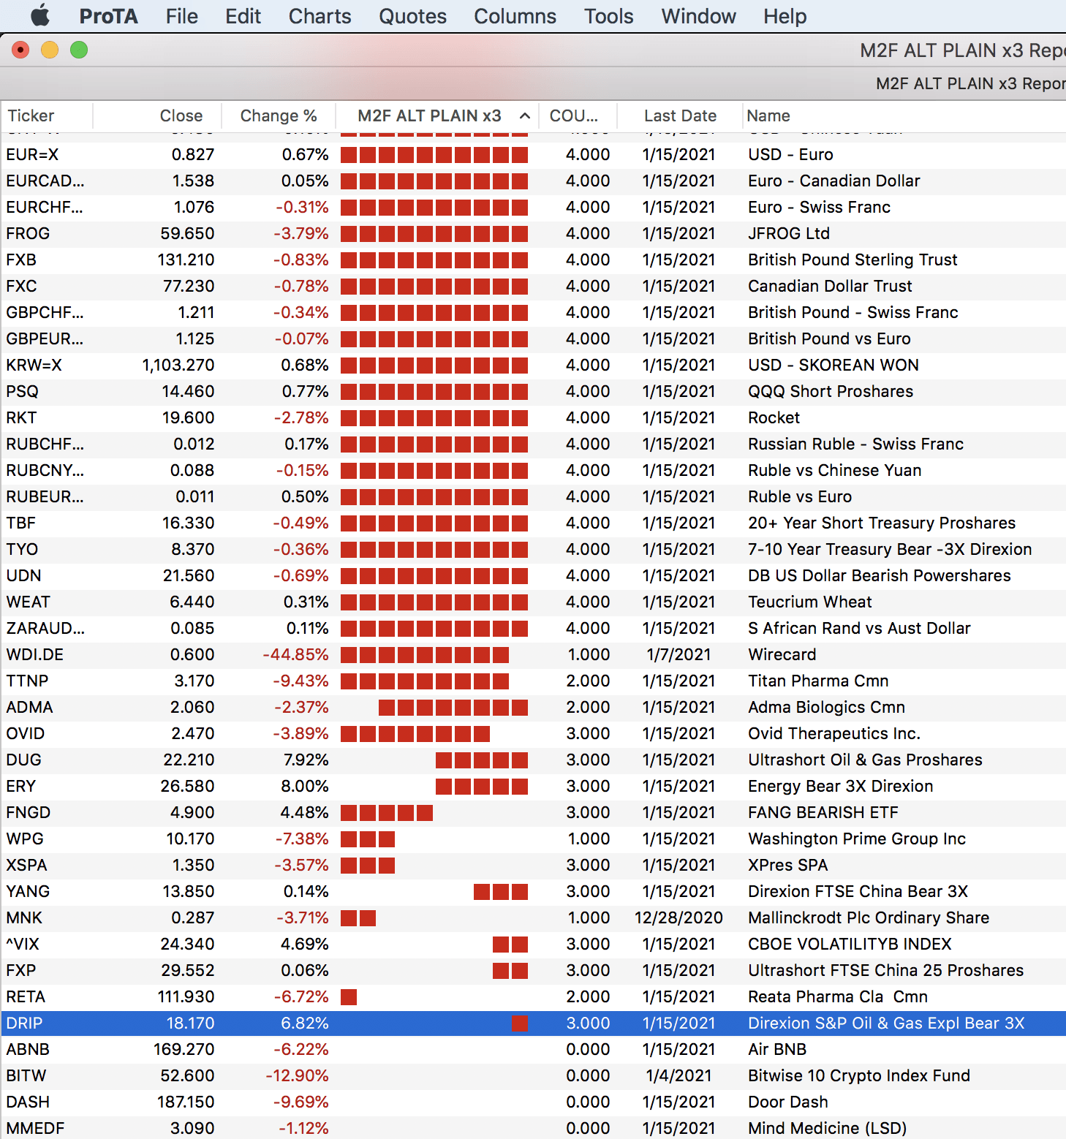This screenshot has height=1139, width=1066.
Task: Click the DUG indicator bar
Action: [482, 760]
